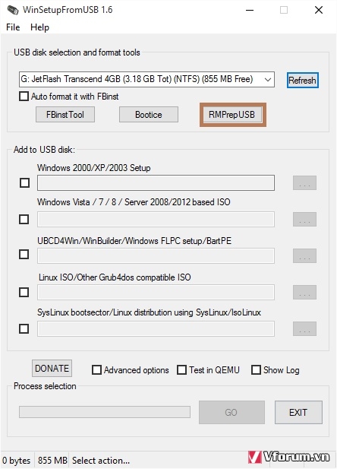Select the Linux ISO/Grub4dos compatible ISO checkbox
The width and height of the screenshot is (337, 469).
tap(24, 292)
